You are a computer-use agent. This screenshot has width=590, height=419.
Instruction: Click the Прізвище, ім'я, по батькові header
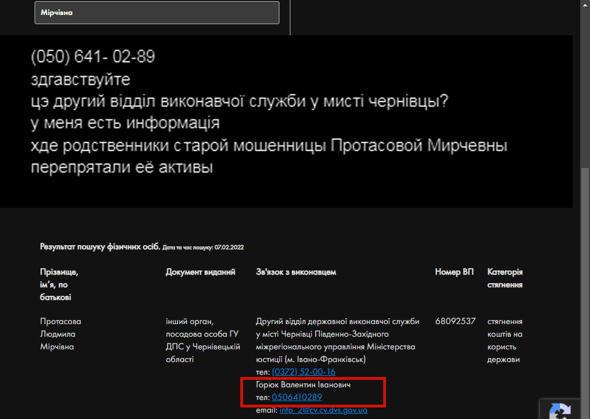[59, 284]
